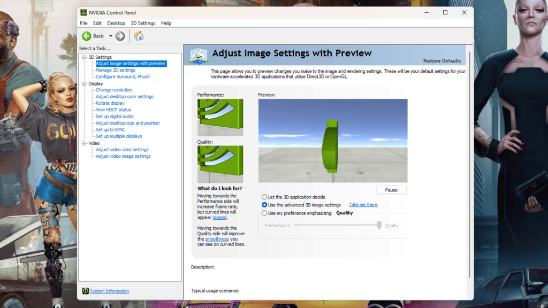Viewport: 548px width, 308px height.
Task: Click the green Back arrow icon
Action: point(86,36)
